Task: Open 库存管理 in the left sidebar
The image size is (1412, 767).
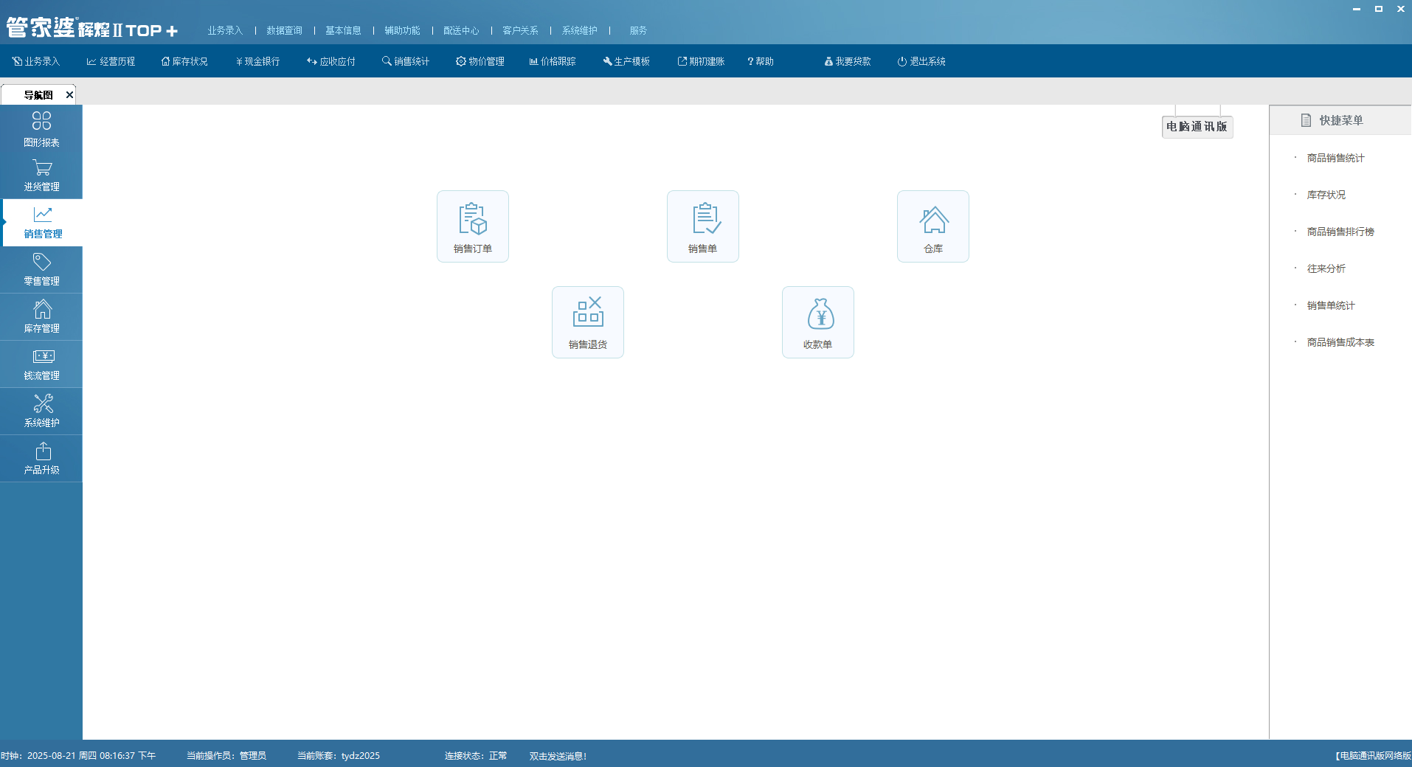Action: point(41,317)
